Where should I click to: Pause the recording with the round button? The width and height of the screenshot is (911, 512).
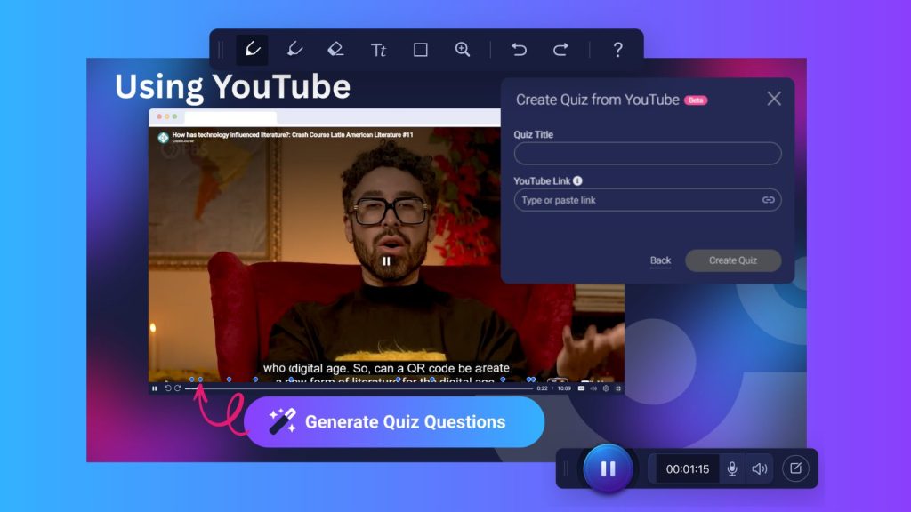click(x=608, y=468)
